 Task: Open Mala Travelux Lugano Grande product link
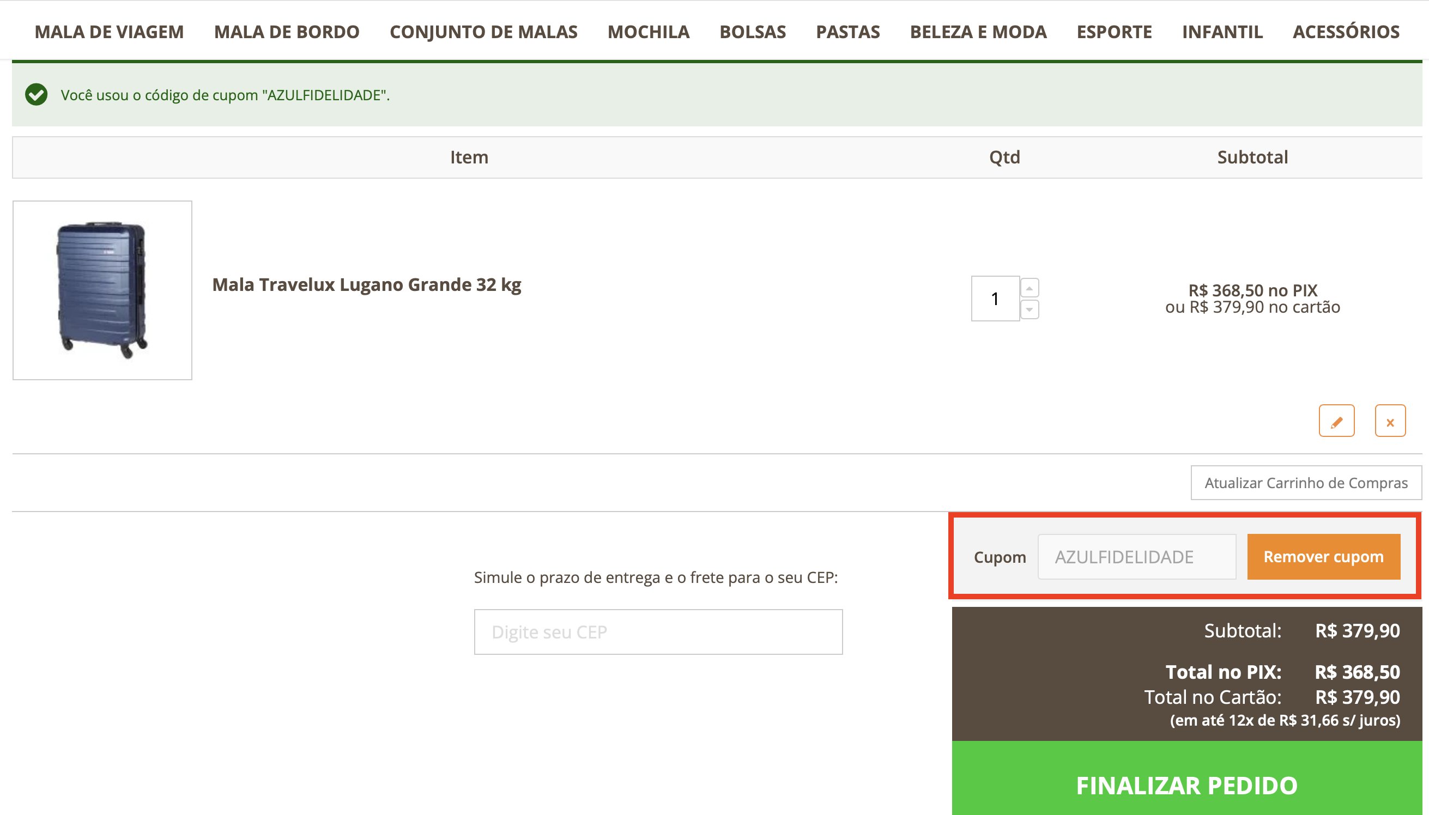pyautogui.click(x=367, y=285)
